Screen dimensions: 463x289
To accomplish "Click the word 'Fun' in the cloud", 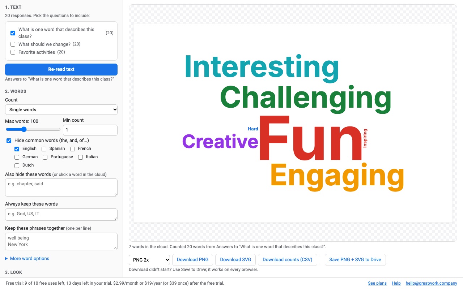I will [x=310, y=138].
